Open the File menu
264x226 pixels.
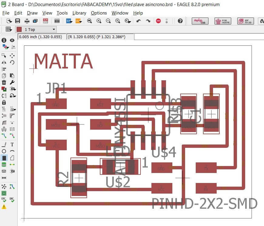(6, 13)
